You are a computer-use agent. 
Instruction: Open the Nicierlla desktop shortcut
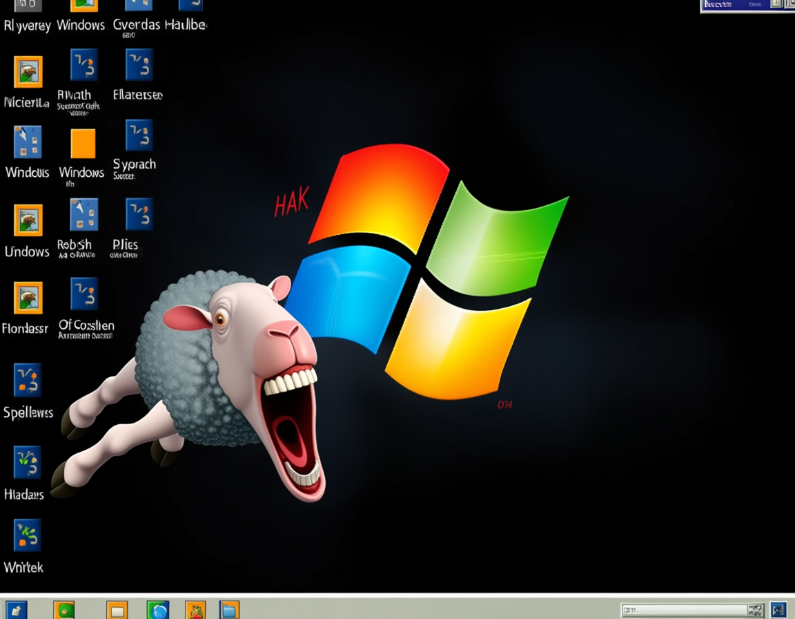pos(28,72)
